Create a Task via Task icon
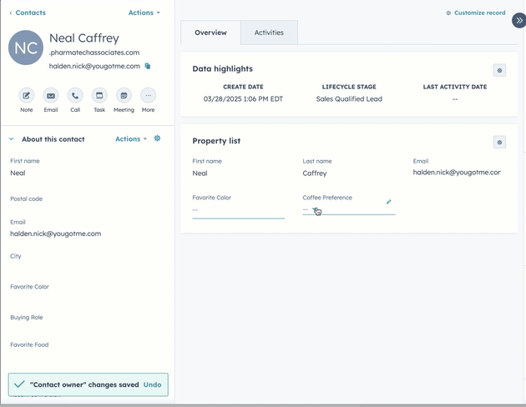526x407 pixels. 99,96
